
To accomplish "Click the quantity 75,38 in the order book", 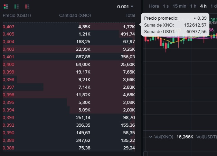I will click(x=85, y=148).
